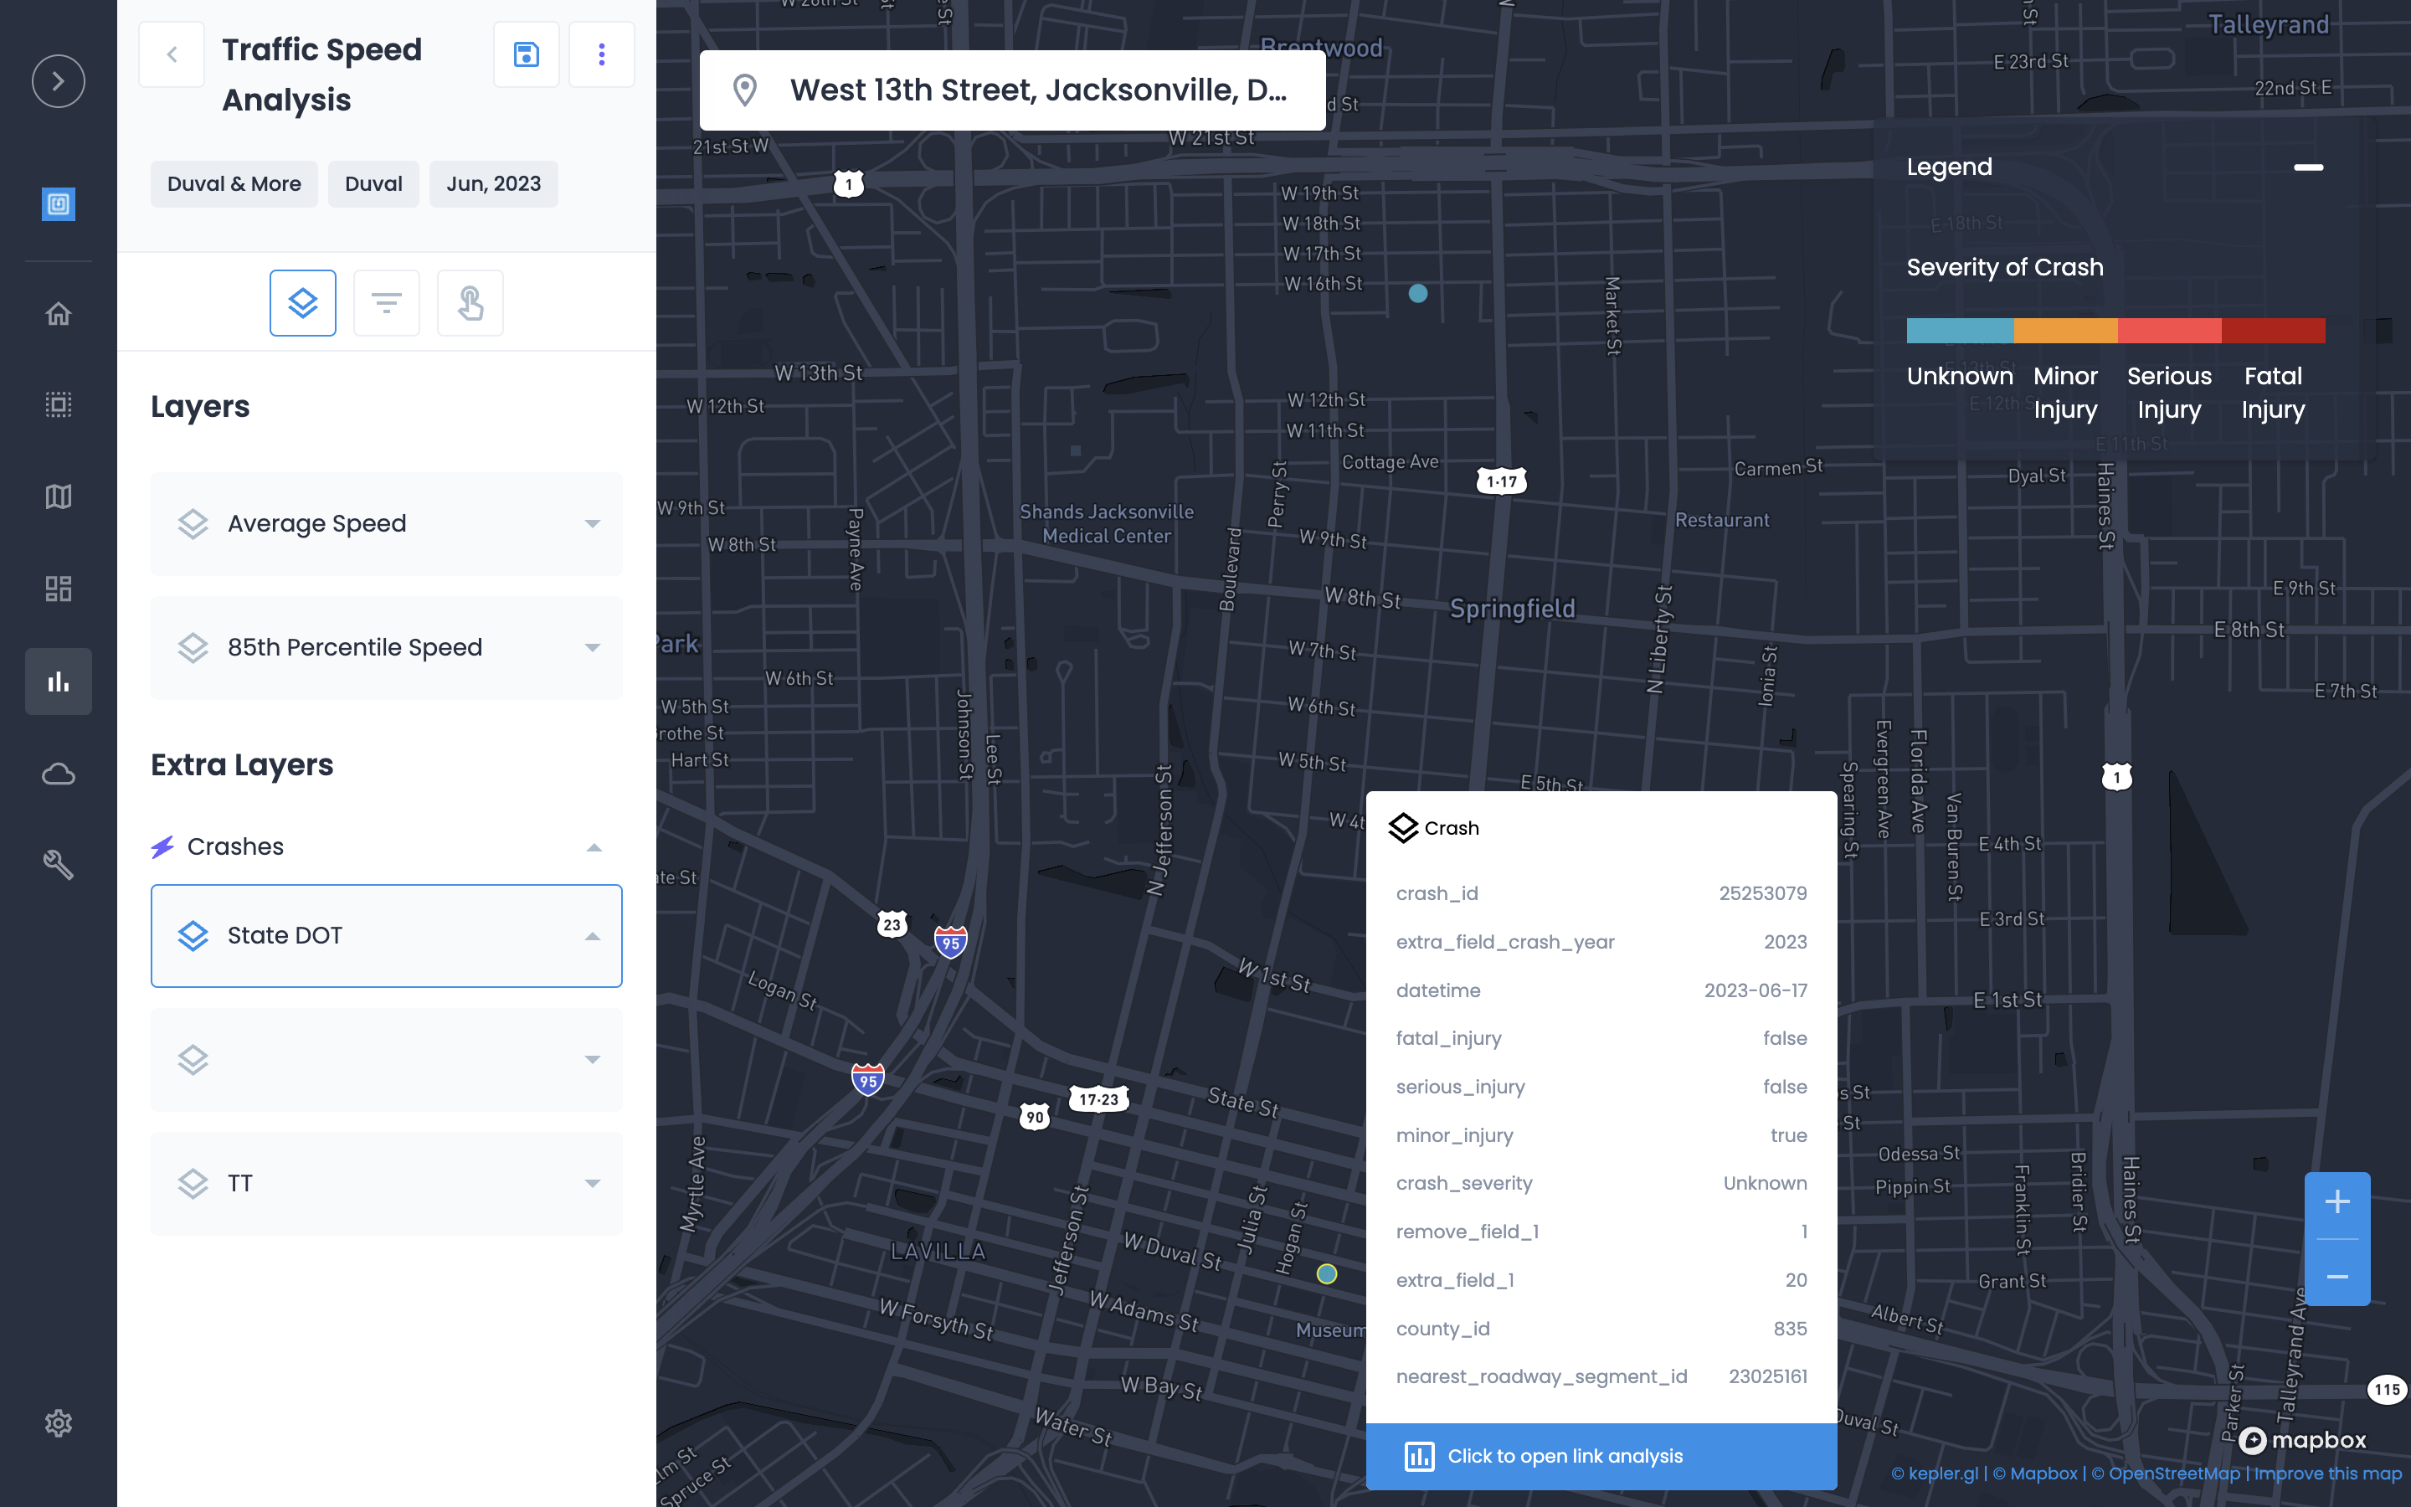Image resolution: width=2411 pixels, height=1507 pixels.
Task: Open the home icon in the sidebar
Action: [58, 314]
